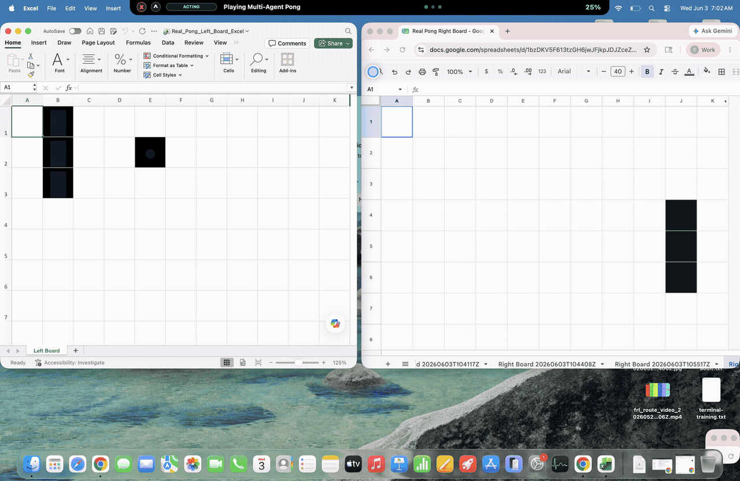
Task: Add a new sheet in Excel
Action: (76, 350)
